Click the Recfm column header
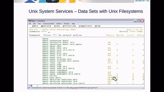The image size is (164, 92). pos(120,35)
